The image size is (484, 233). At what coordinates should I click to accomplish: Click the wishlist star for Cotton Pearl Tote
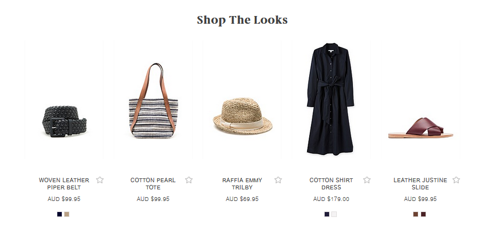(189, 180)
